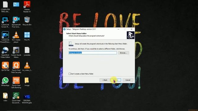Launch Apowersoft Free Screen Recorder icon

pyautogui.click(x=16, y=20)
